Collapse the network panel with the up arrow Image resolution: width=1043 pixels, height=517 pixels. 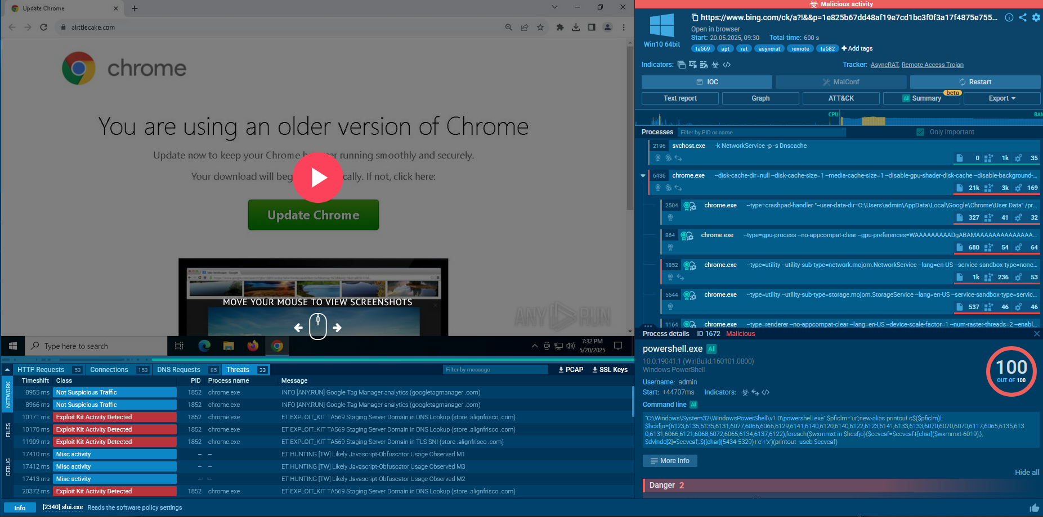pyautogui.click(x=7, y=370)
